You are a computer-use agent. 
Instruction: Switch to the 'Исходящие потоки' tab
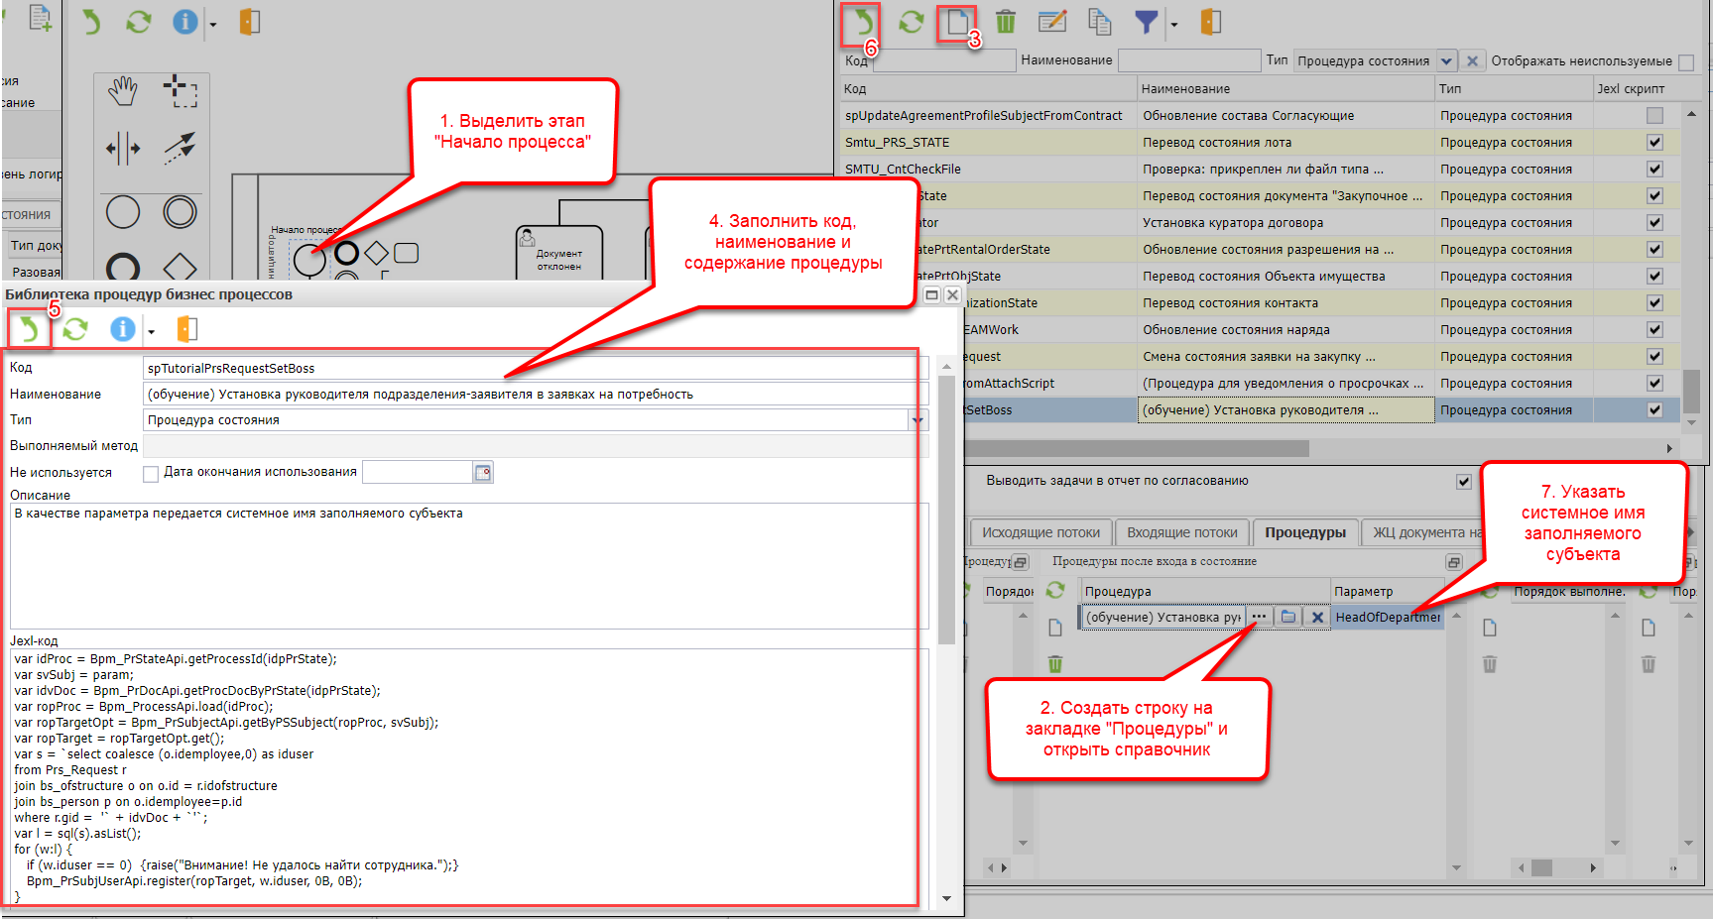click(1040, 532)
